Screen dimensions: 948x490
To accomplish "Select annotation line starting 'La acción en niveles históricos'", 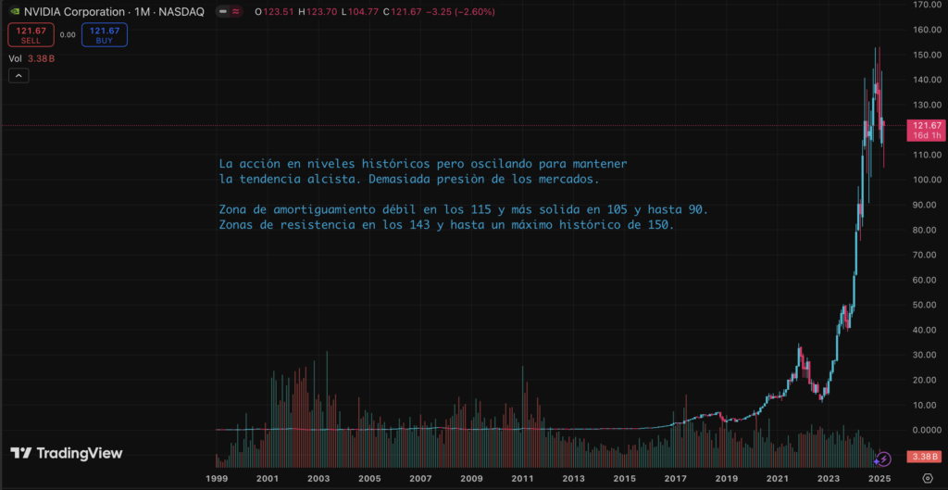I will coord(423,164).
